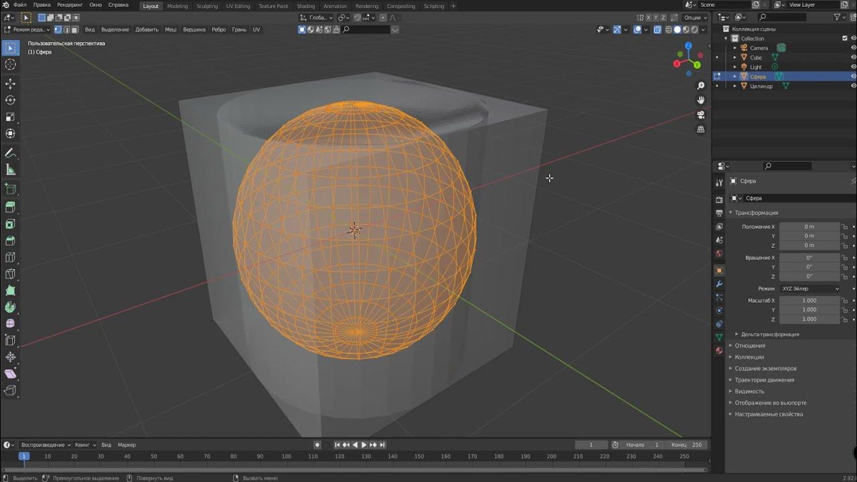Screen dimensions: 857x482
Task: Choose the Edge Slide tool
Action: 11,341
